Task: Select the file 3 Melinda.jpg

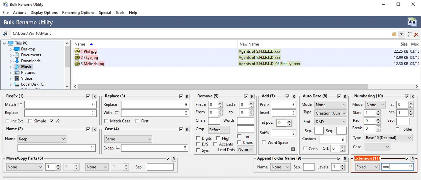Action: 92,64
